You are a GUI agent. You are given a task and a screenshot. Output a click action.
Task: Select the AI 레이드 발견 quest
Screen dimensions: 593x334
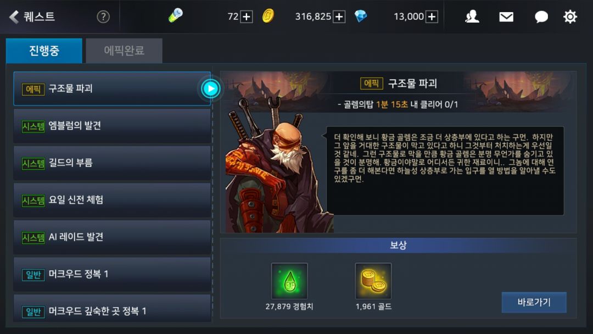[x=112, y=237]
